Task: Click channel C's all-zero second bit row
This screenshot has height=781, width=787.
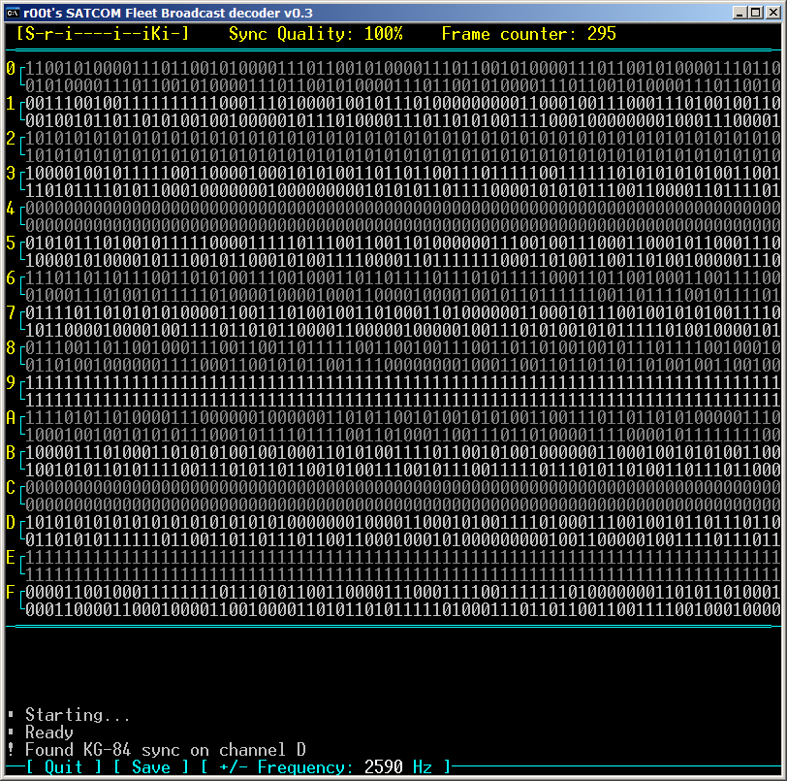Action: coord(403,505)
